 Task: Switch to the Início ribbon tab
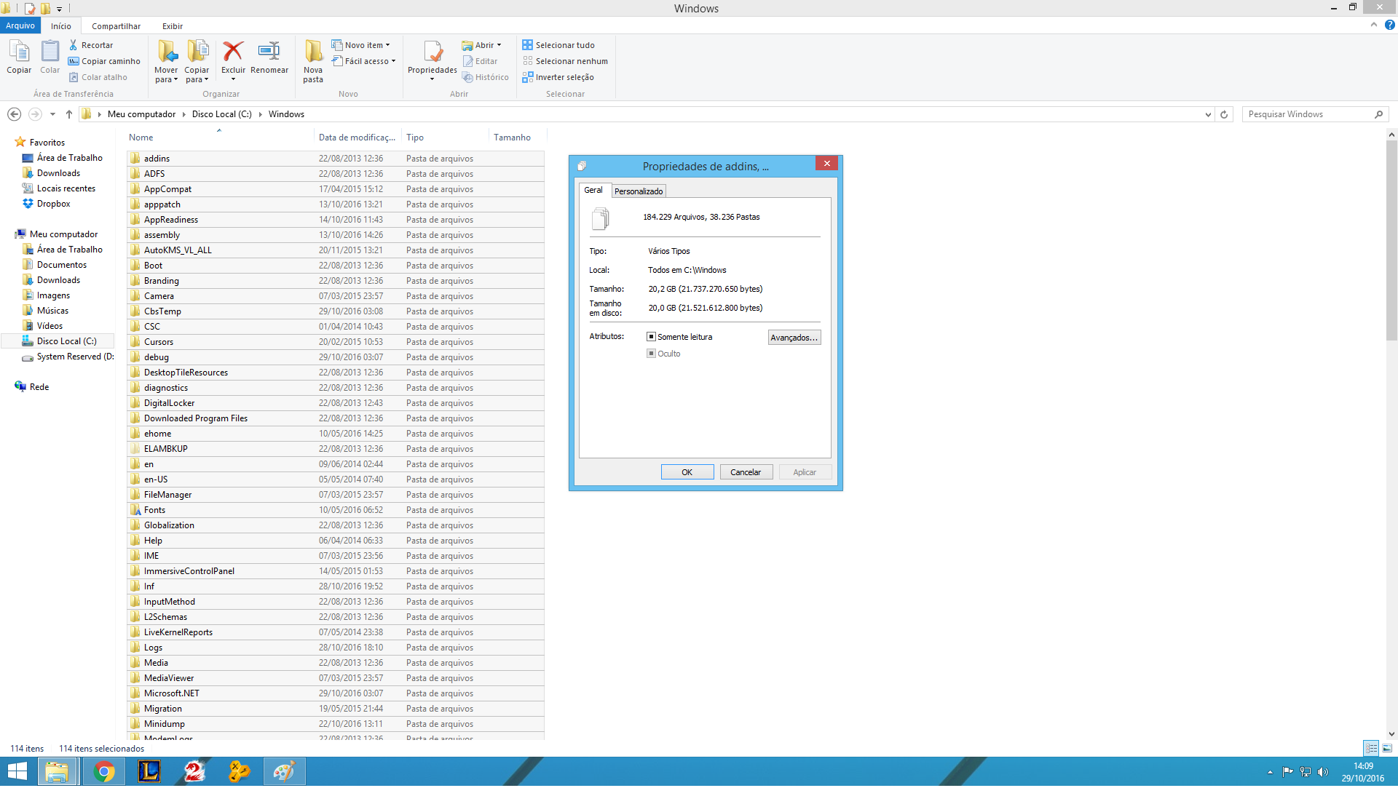pyautogui.click(x=61, y=25)
